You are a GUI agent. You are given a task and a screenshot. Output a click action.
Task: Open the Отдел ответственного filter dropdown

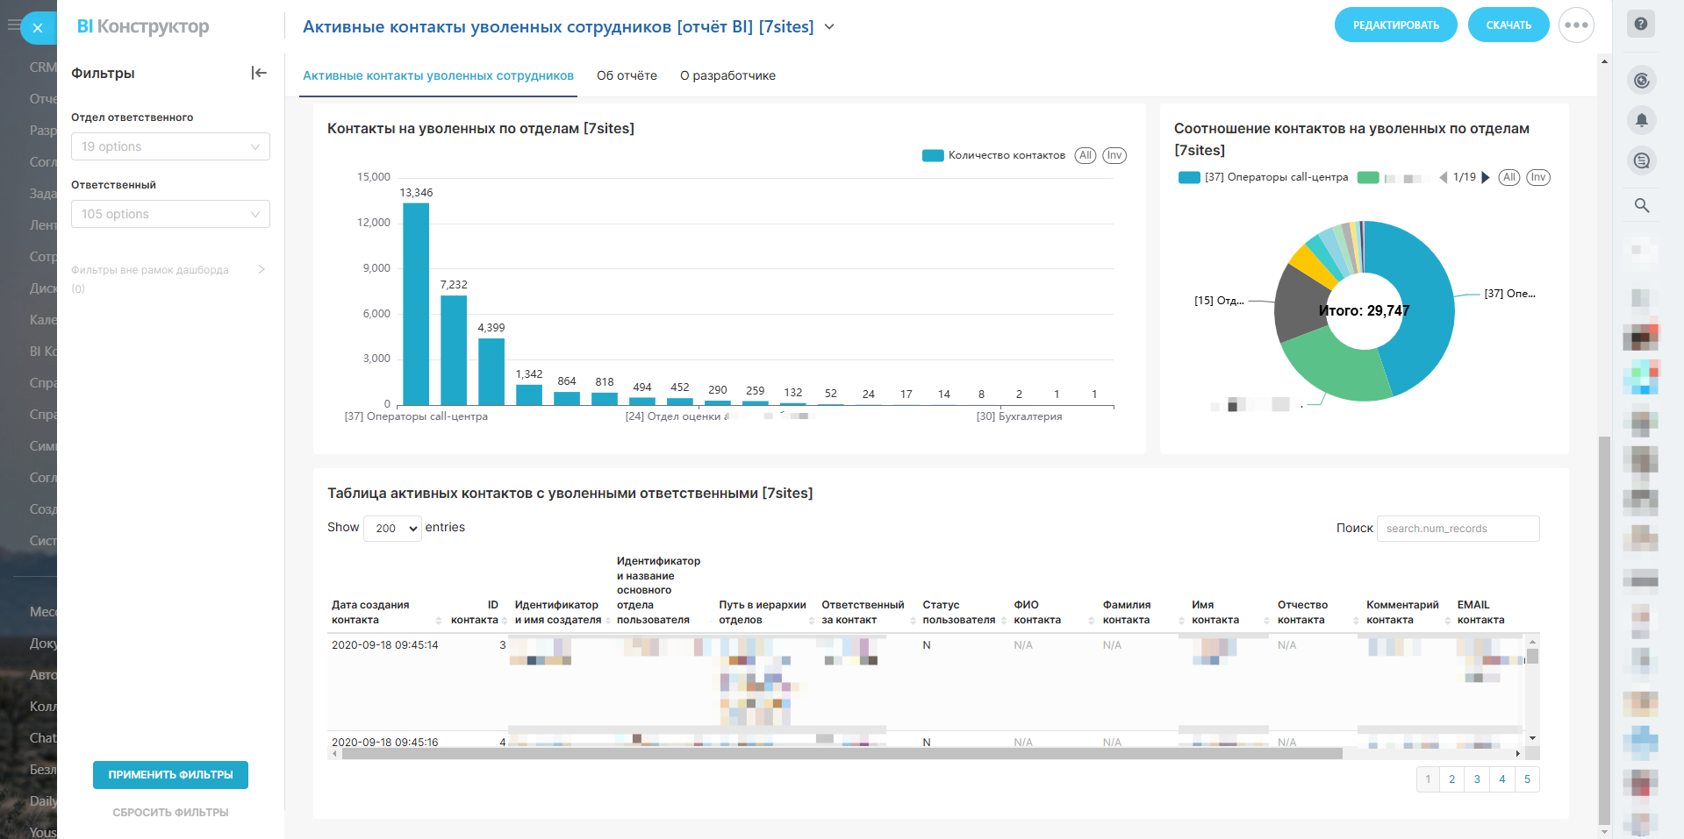pyautogui.click(x=170, y=146)
